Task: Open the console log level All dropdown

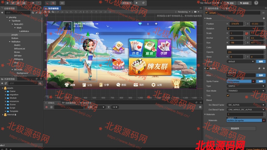Action: [x=99, y=107]
